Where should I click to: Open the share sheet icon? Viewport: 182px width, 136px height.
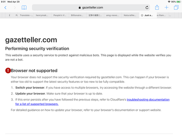pyautogui.click(x=157, y=7)
